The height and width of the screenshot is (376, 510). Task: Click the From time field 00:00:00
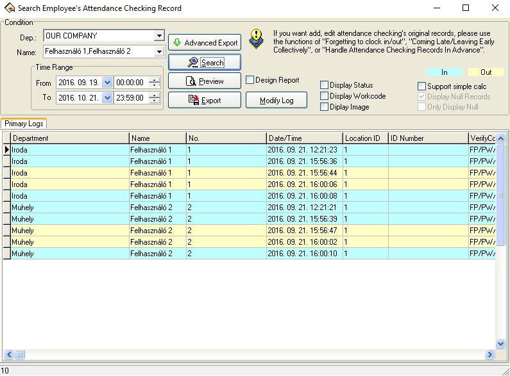click(x=131, y=83)
